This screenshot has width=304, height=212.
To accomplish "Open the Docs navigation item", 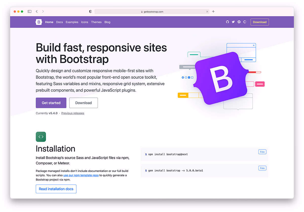I will (x=60, y=22).
